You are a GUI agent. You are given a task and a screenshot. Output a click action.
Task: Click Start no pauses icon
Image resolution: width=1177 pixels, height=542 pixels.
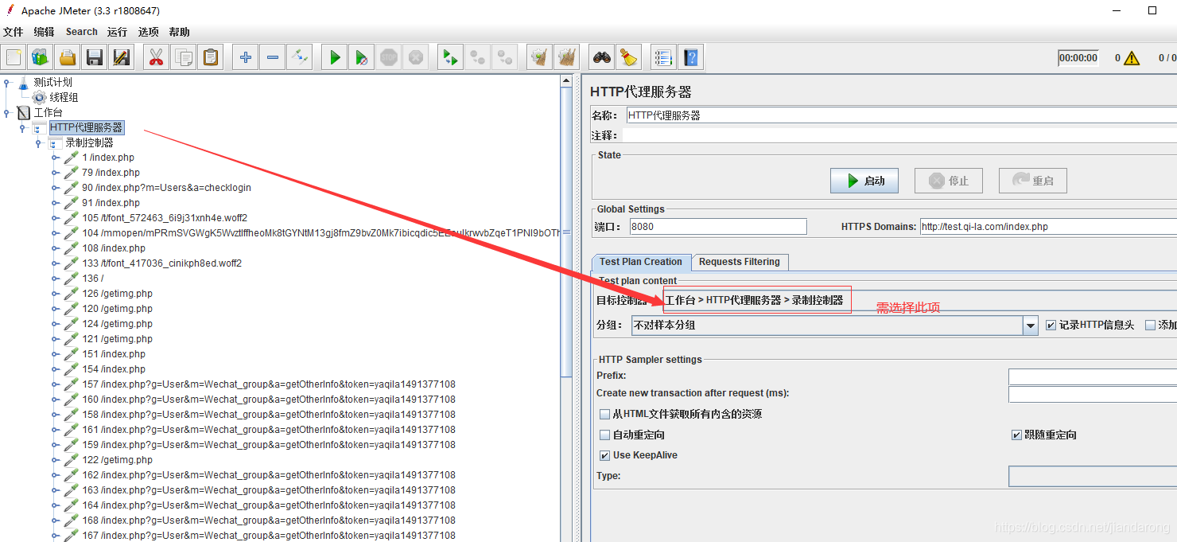pyautogui.click(x=362, y=57)
